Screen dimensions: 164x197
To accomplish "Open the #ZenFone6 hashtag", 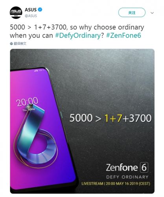I will coord(123,35).
